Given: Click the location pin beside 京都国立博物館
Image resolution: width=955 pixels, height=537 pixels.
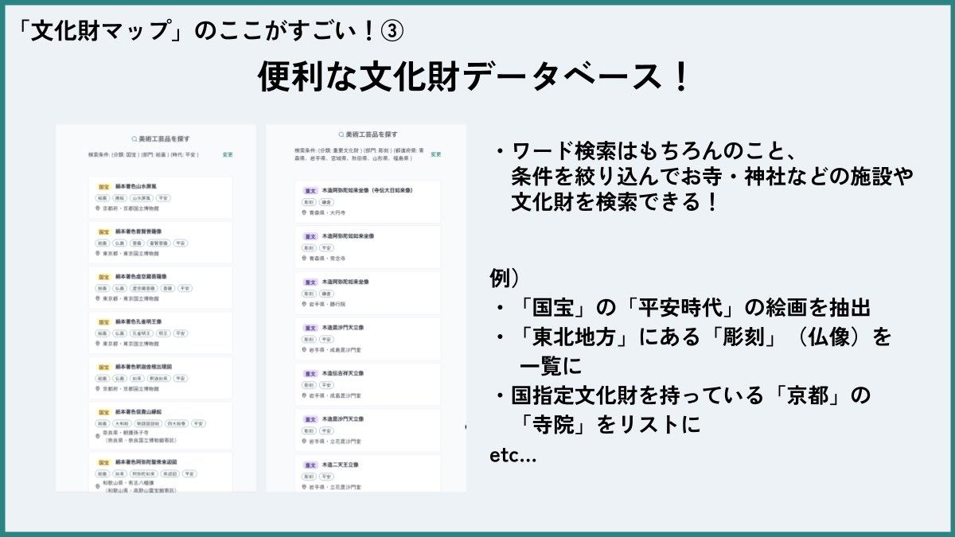Looking at the screenshot, I should 98,207.
